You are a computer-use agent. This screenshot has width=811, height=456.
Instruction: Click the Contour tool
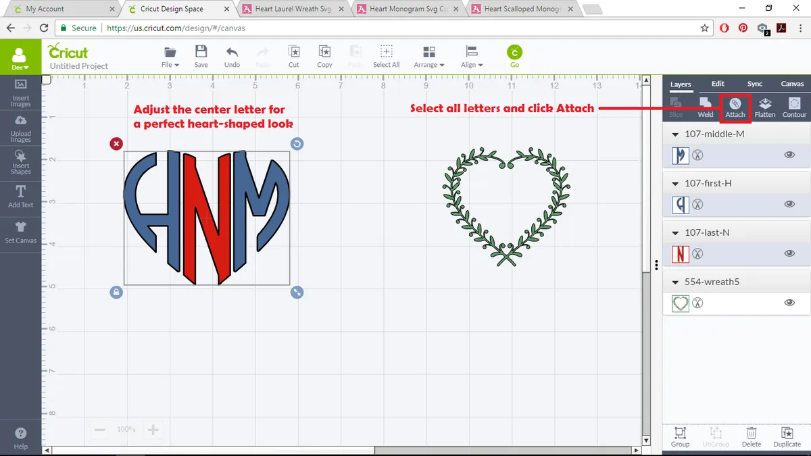pyautogui.click(x=795, y=107)
